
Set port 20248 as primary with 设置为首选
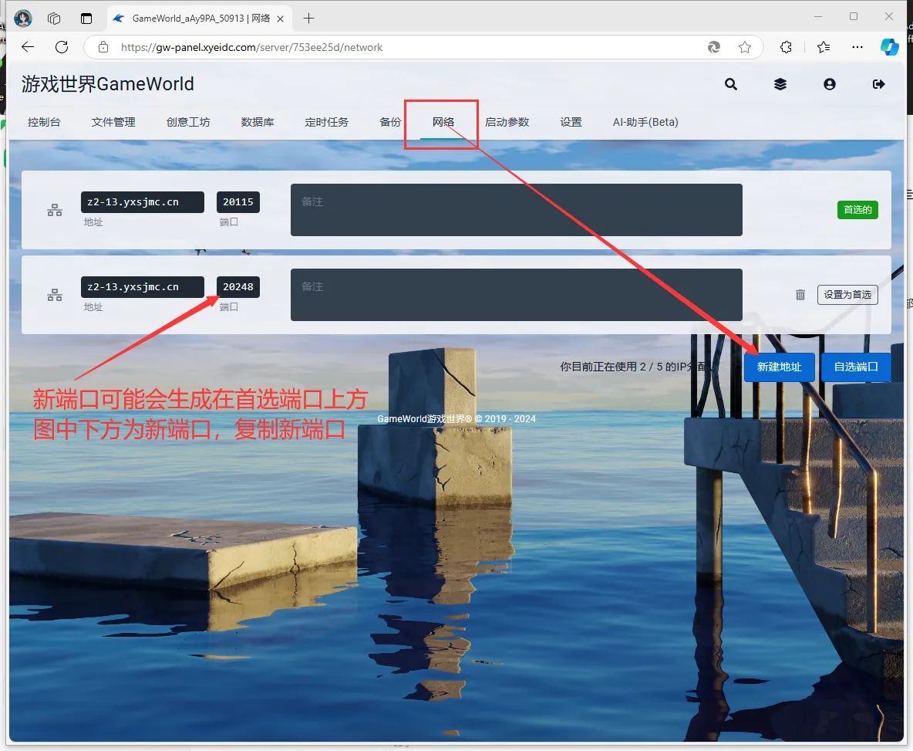coord(847,295)
